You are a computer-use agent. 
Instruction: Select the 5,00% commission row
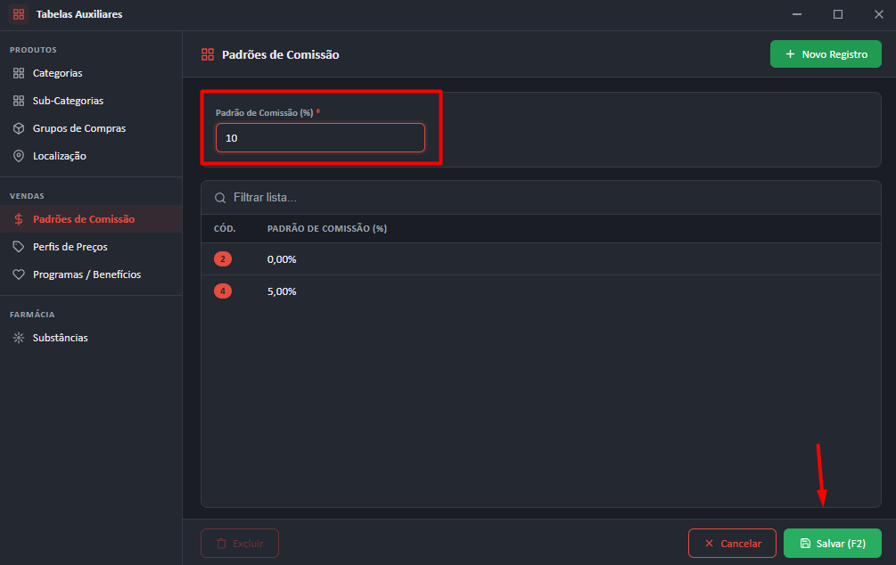point(540,291)
